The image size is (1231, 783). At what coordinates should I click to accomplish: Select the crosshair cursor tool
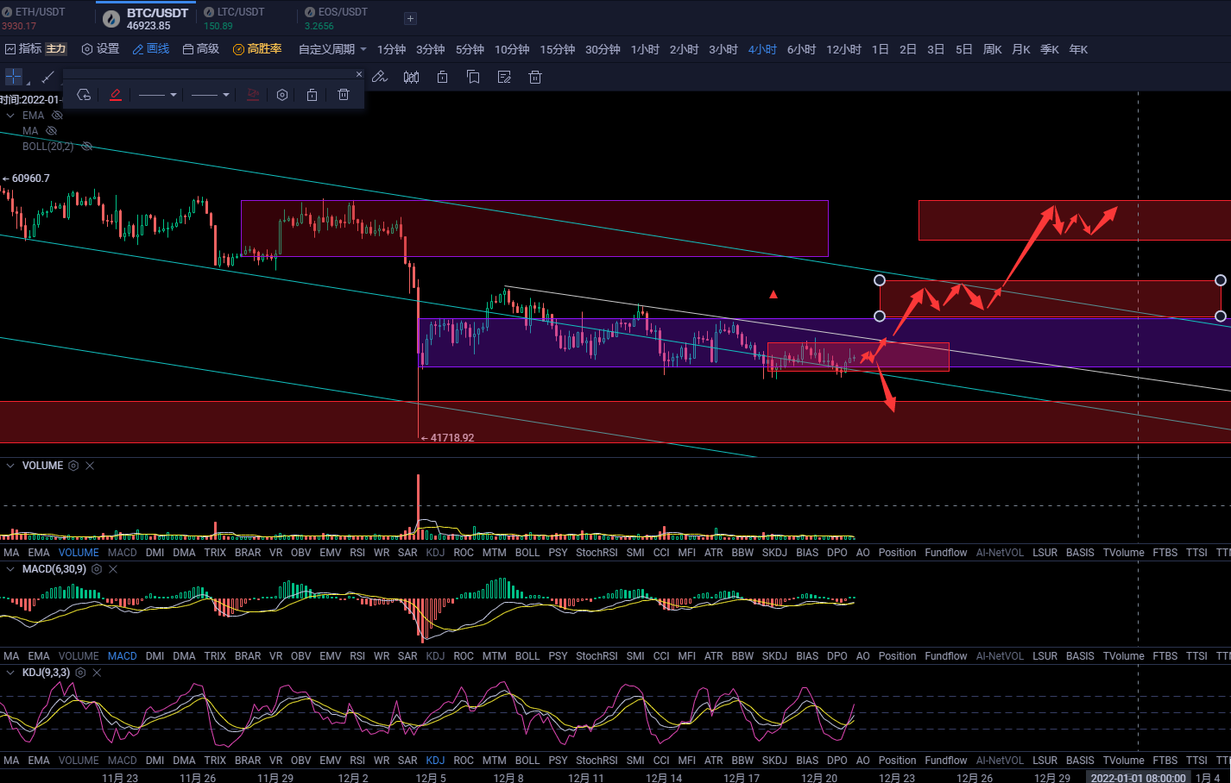click(14, 77)
